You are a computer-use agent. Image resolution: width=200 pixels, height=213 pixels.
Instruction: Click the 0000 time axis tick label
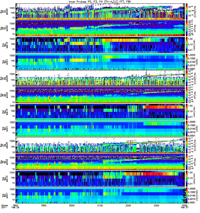[x=185, y=205]
